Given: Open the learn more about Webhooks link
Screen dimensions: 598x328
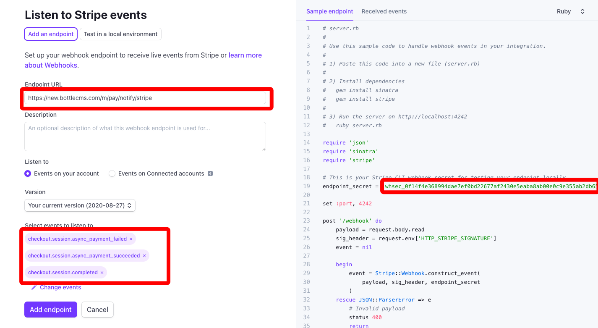Looking at the screenshot, I should click(245, 55).
